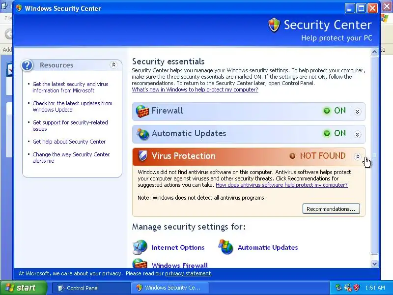This screenshot has height=295, width=393.
Task: Open What's new in Windows link
Action: (x=195, y=89)
